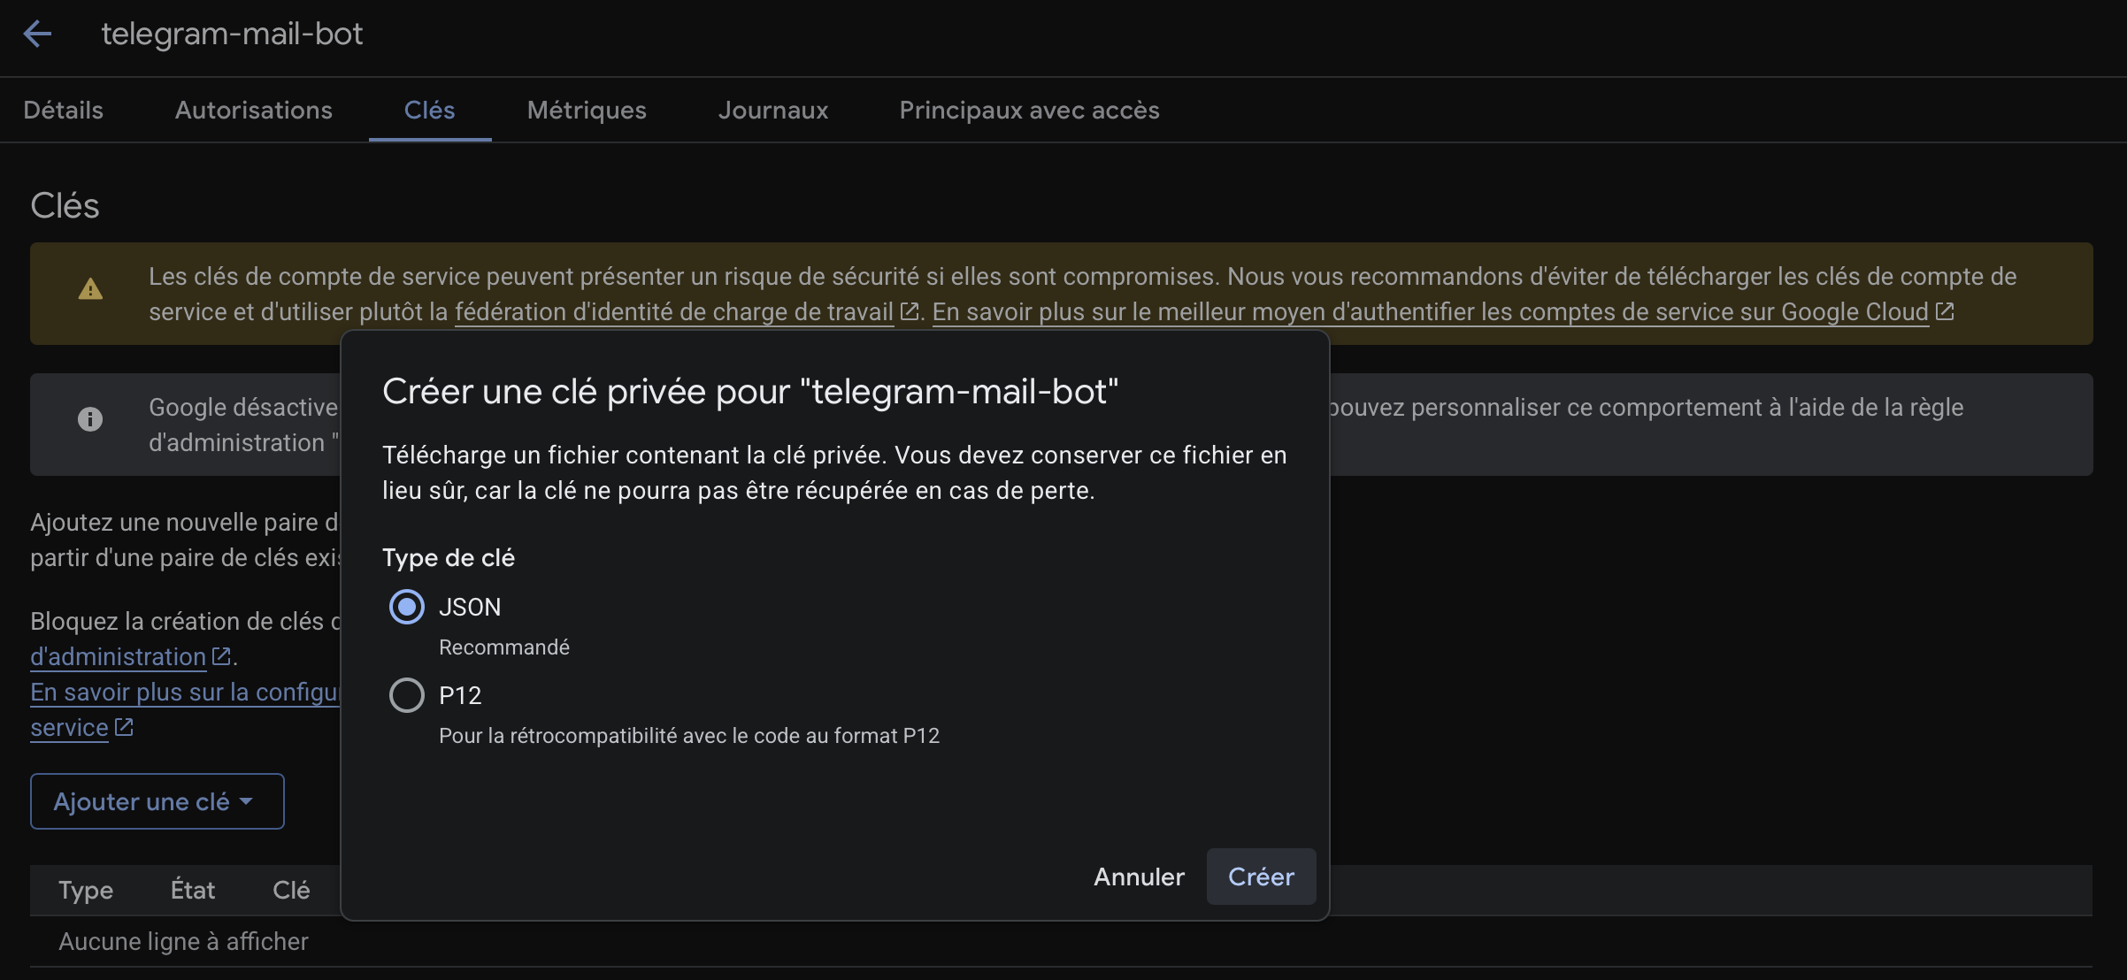Click the yellow warning triangle icon
2127x980 pixels.
(90, 289)
